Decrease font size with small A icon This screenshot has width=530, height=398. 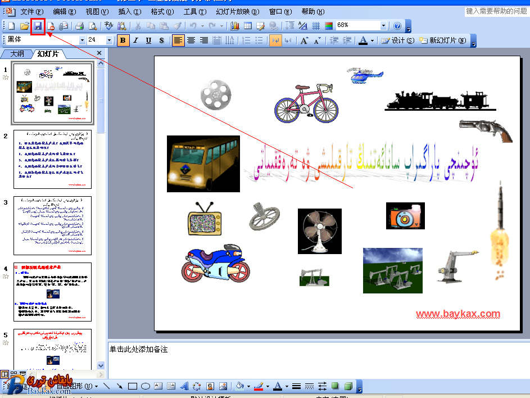(317, 40)
